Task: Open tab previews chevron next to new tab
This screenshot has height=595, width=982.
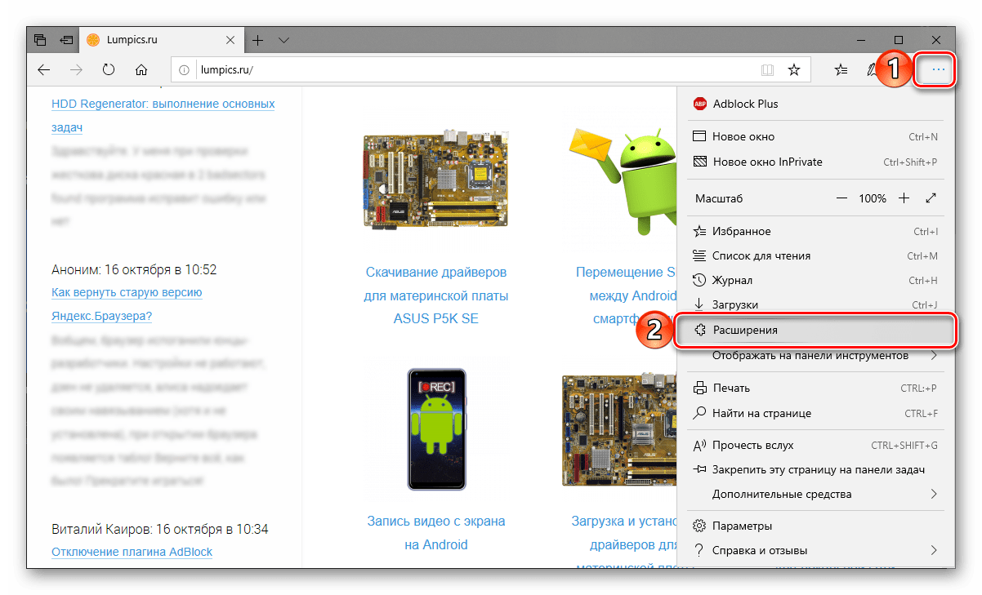Action: (283, 40)
